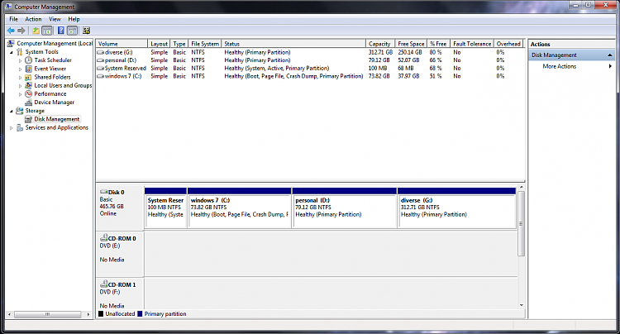Click the console tree horizontal scrollbar thumb
The width and height of the screenshot is (620, 334).
[47, 315]
